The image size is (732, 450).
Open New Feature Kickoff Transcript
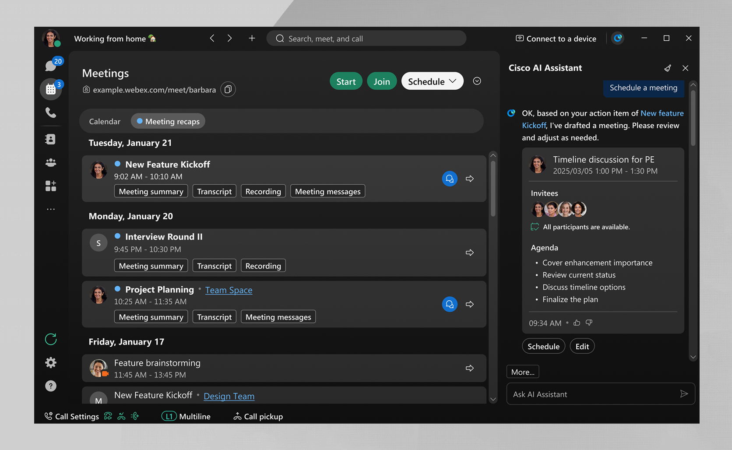(x=215, y=191)
